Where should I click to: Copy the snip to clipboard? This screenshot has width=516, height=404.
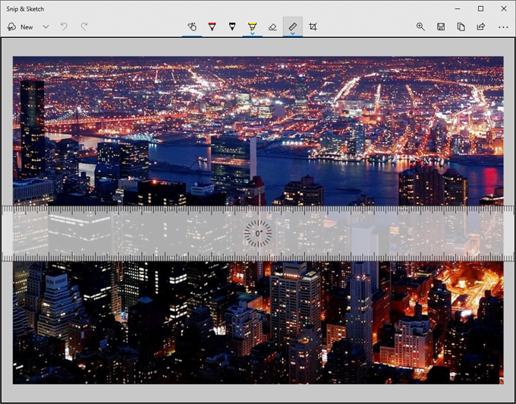(x=461, y=27)
